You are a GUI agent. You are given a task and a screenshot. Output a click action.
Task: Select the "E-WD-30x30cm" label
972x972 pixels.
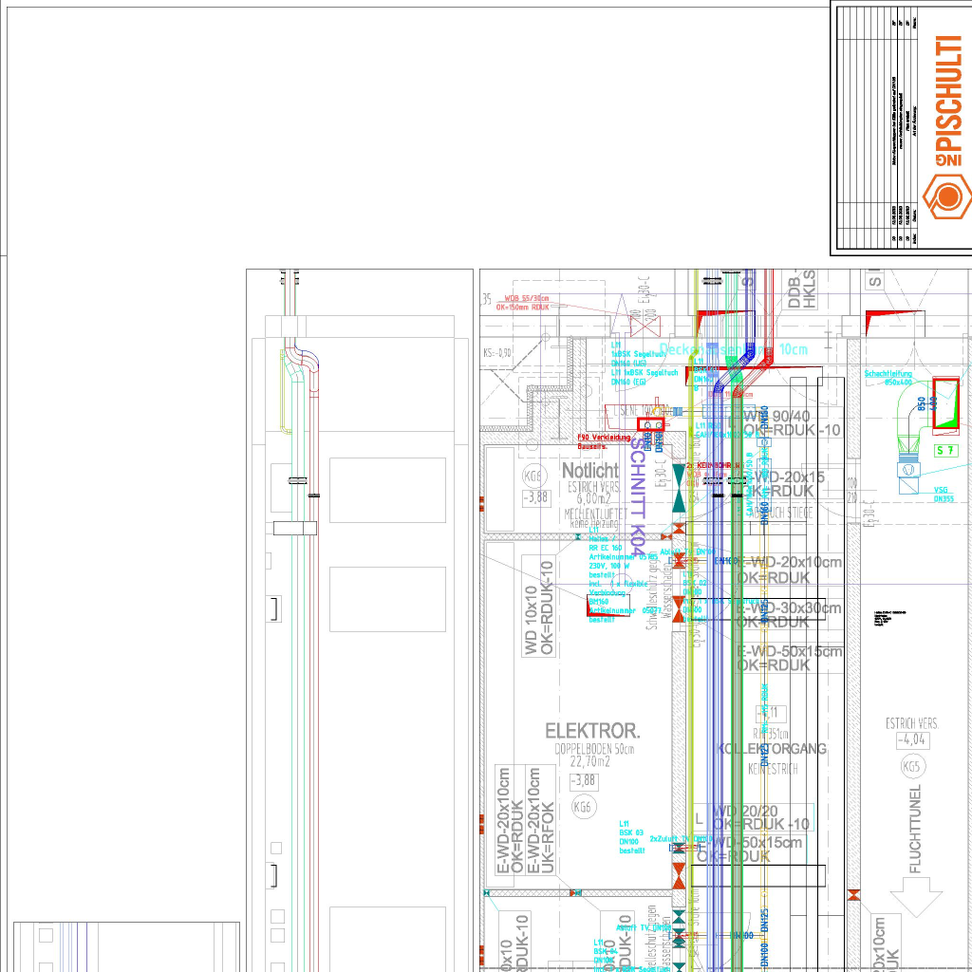(x=789, y=608)
